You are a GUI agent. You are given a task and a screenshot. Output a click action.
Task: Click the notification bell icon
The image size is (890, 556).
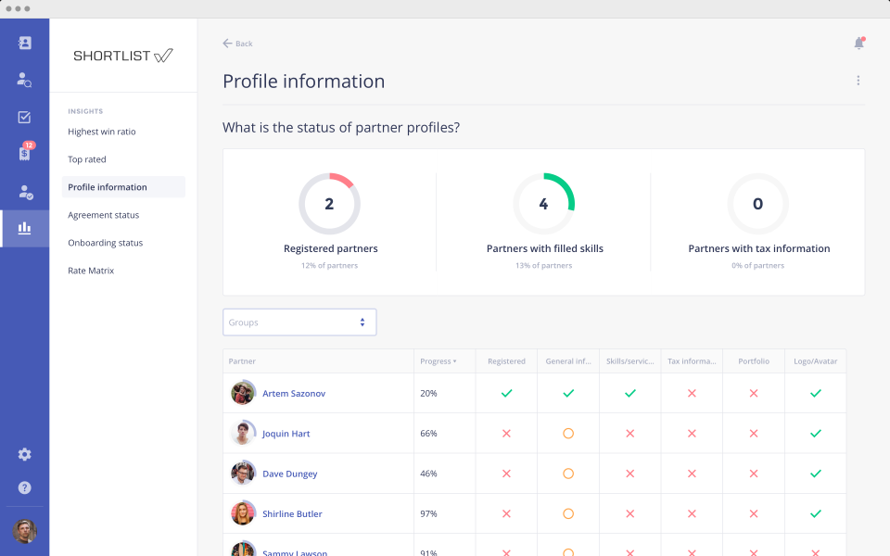tap(858, 43)
